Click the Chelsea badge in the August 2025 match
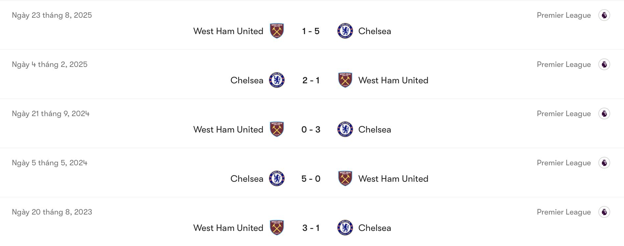 click(345, 31)
